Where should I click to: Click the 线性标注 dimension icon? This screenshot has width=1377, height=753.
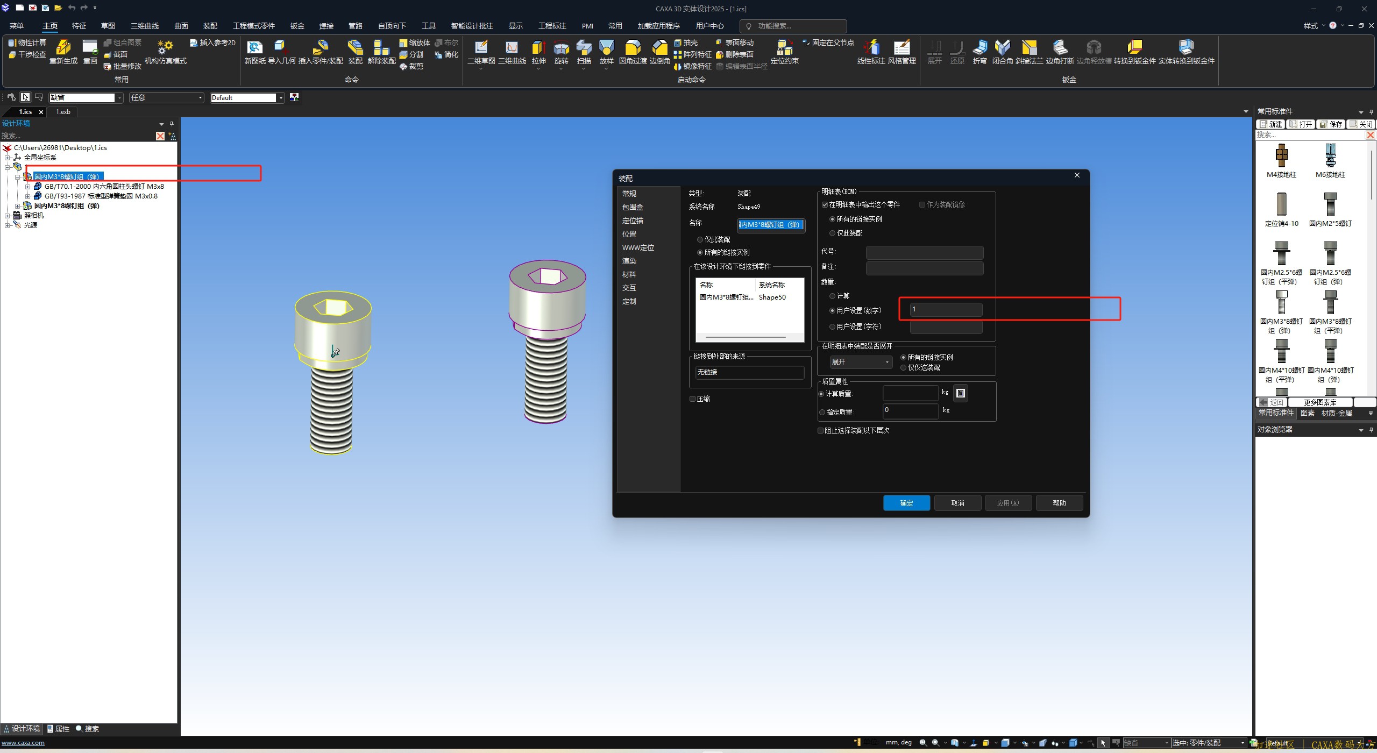coord(871,47)
